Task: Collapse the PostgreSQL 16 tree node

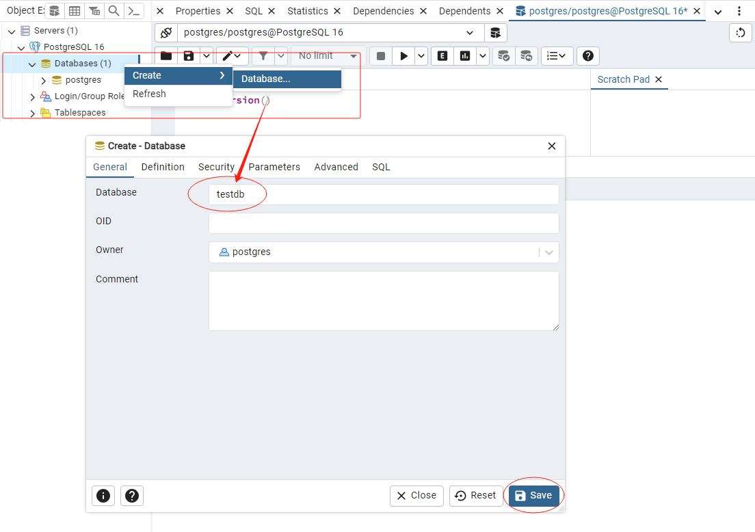Action: 21,48
